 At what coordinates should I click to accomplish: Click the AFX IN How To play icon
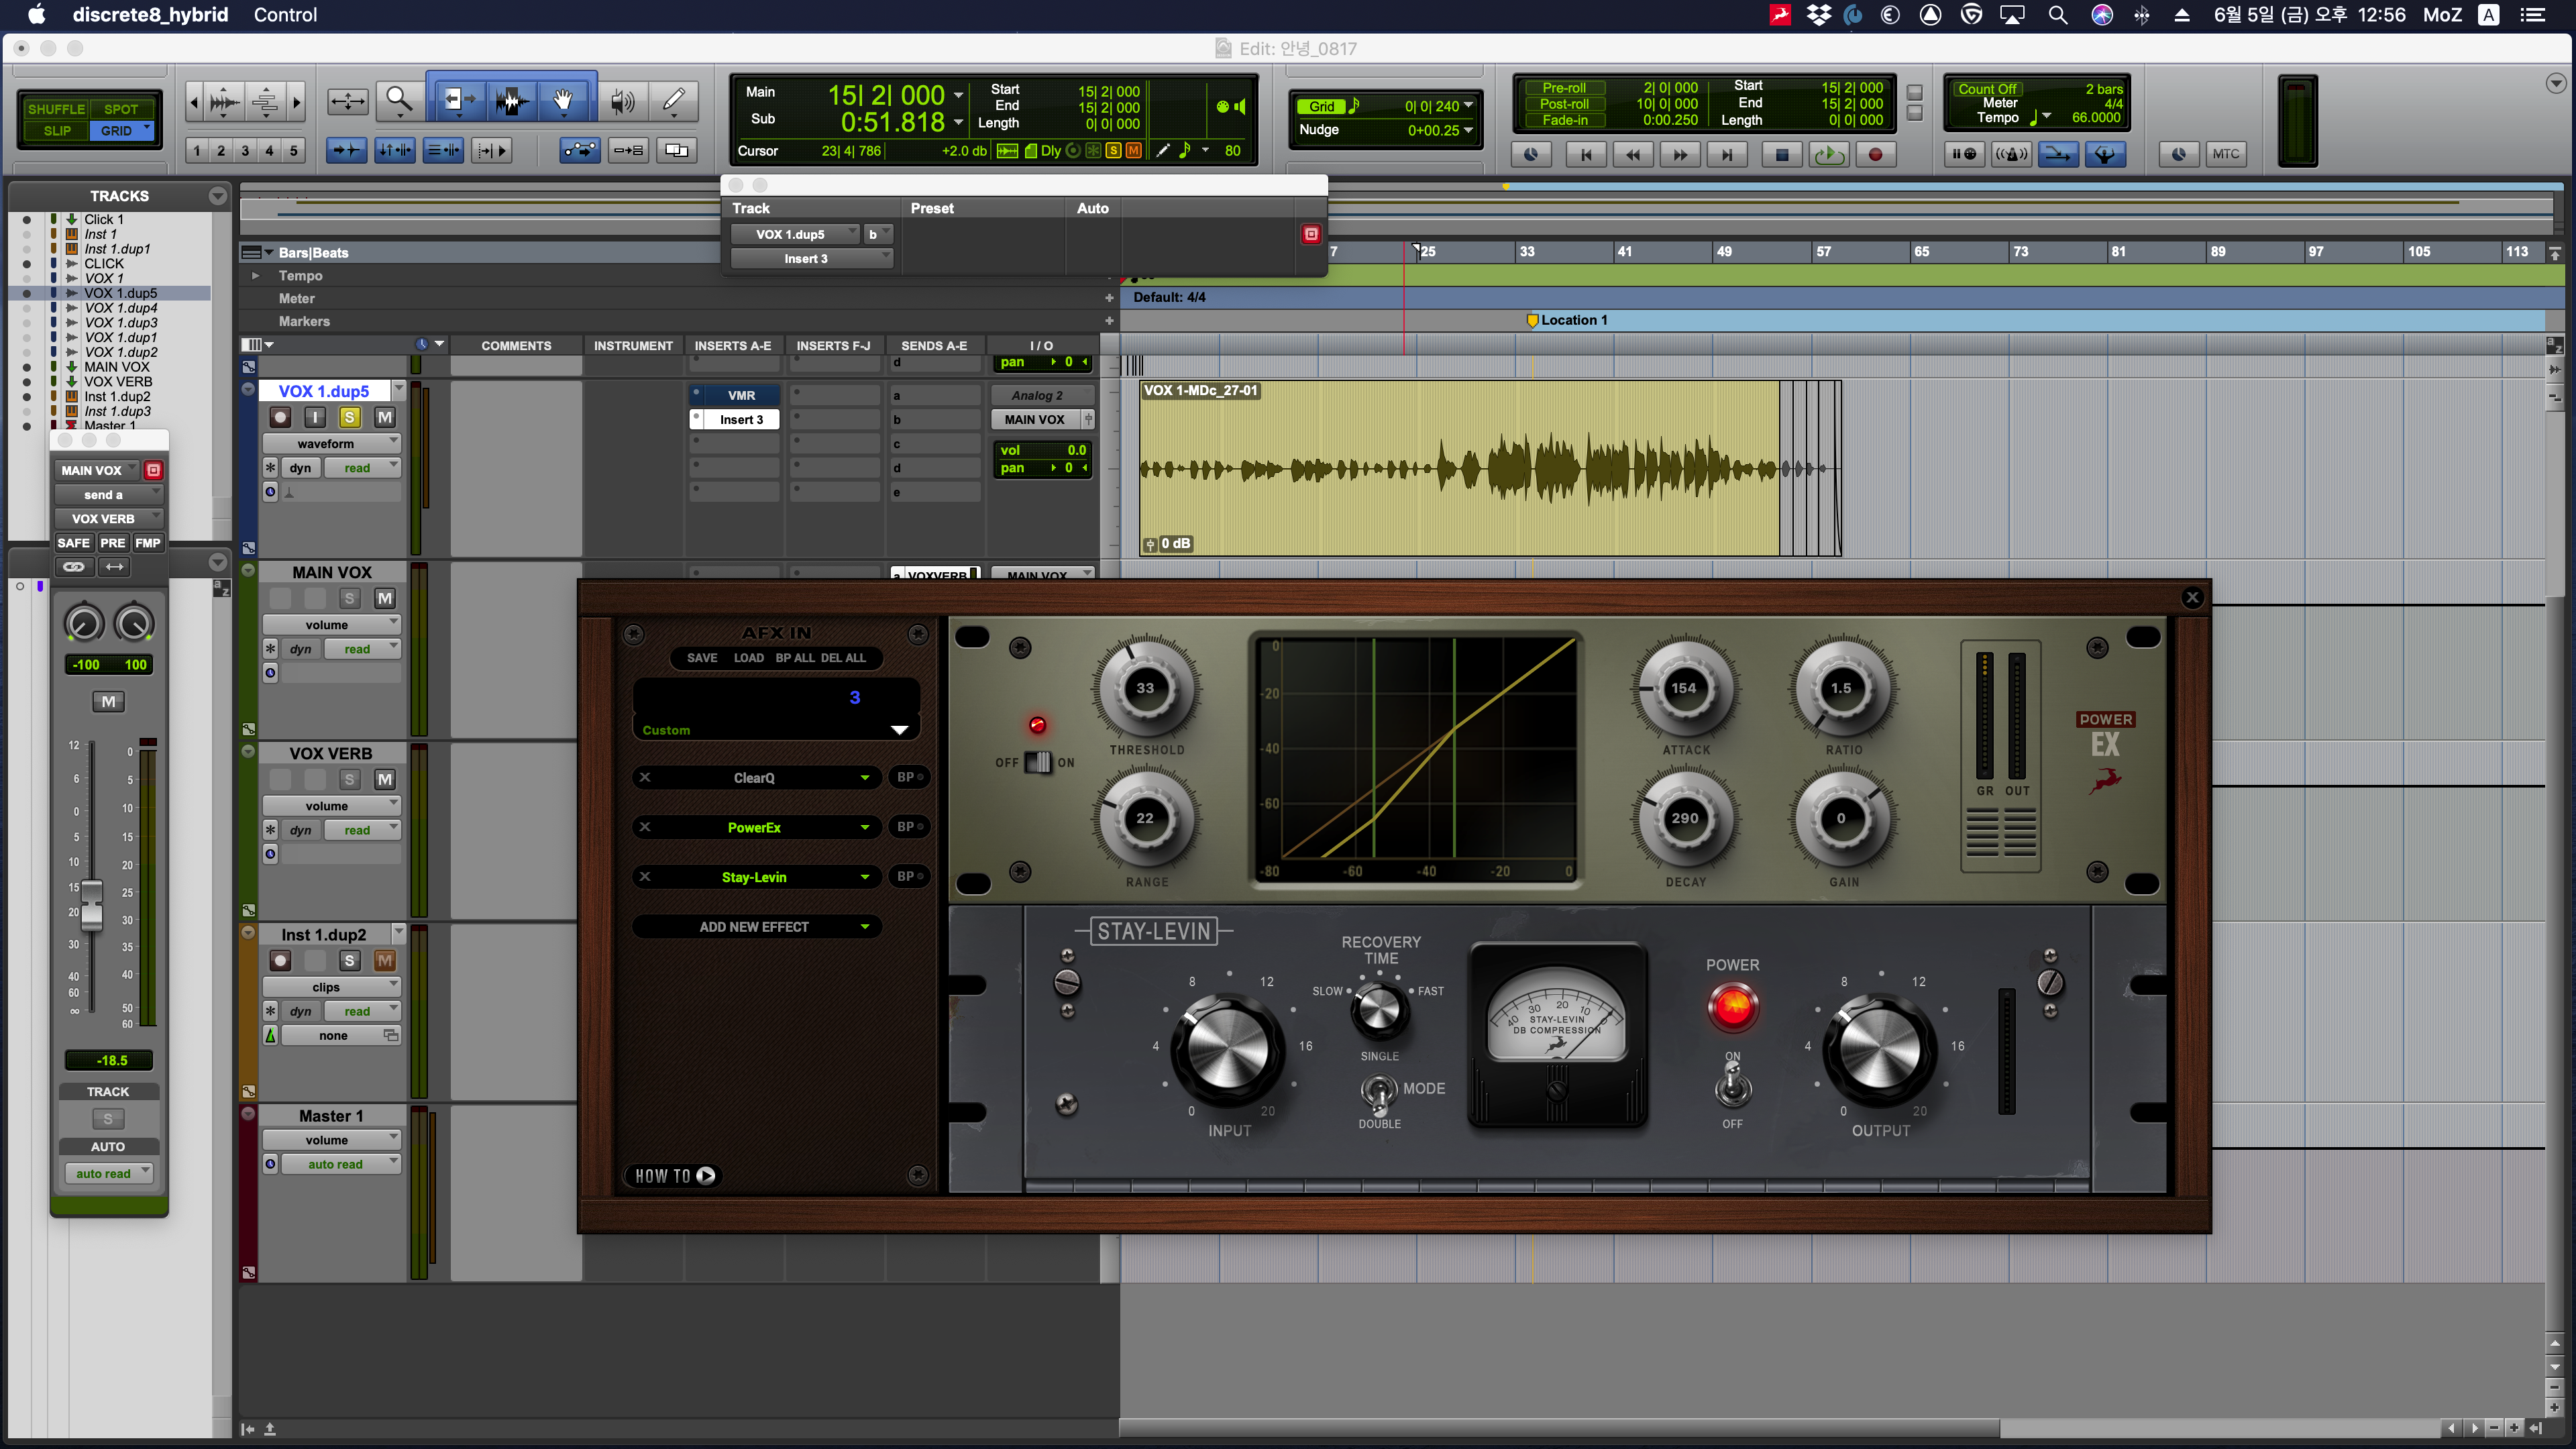(x=706, y=1175)
